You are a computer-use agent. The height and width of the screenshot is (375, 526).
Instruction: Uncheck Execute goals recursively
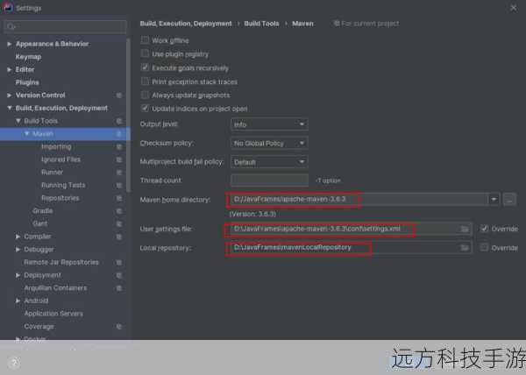[145, 67]
